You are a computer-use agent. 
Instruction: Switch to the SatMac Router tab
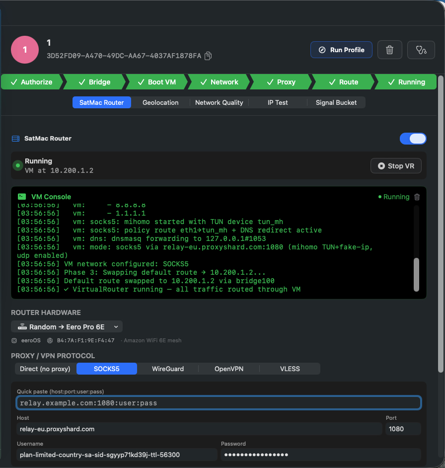101,102
